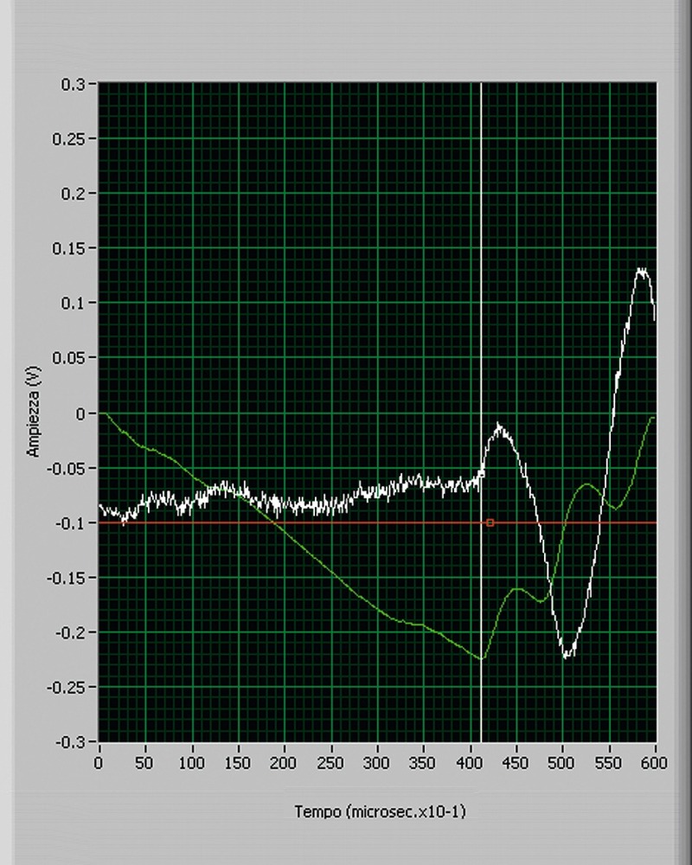
Task: Click the white trace peak near 0.13
Action: click(x=643, y=271)
